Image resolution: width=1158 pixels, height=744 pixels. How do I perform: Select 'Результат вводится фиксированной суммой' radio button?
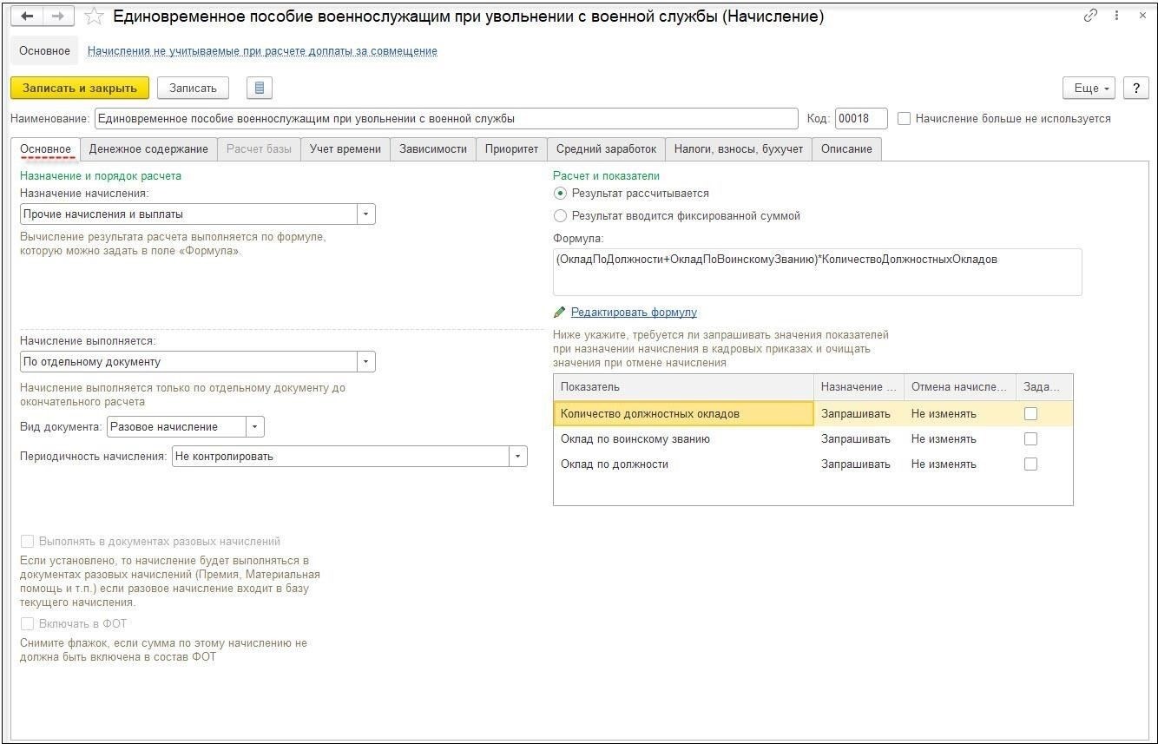[x=560, y=215]
